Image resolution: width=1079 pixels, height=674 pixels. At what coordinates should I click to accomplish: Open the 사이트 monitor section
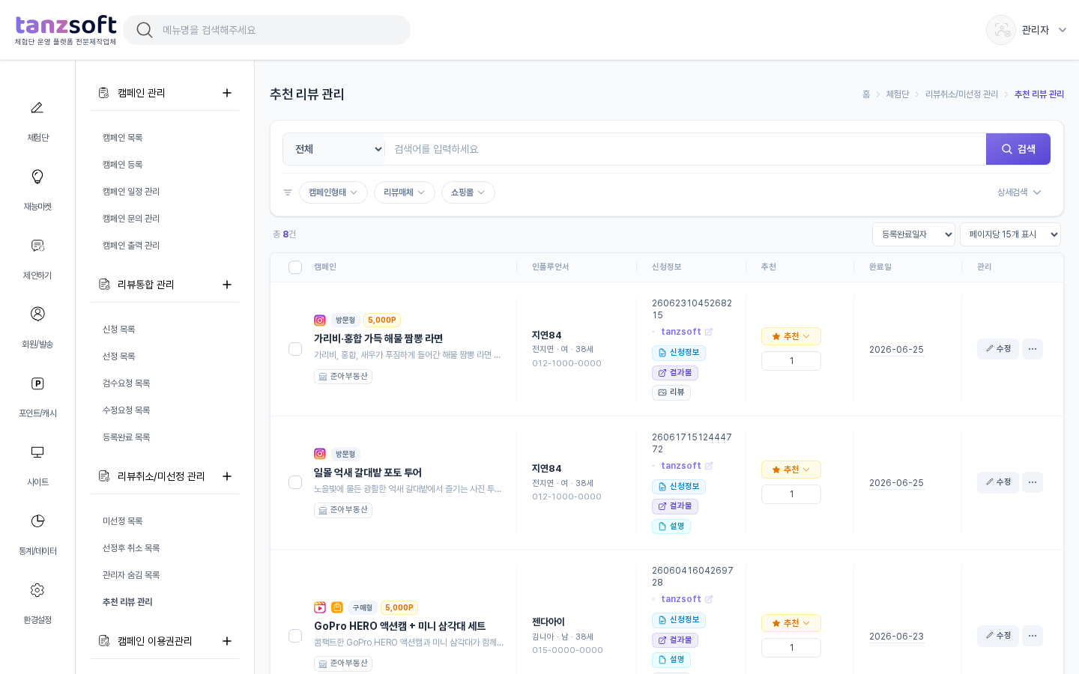pos(37,464)
